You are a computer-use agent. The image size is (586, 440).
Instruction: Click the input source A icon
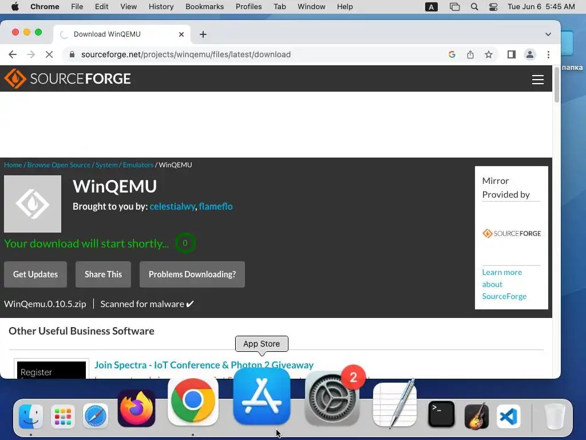[431, 7]
